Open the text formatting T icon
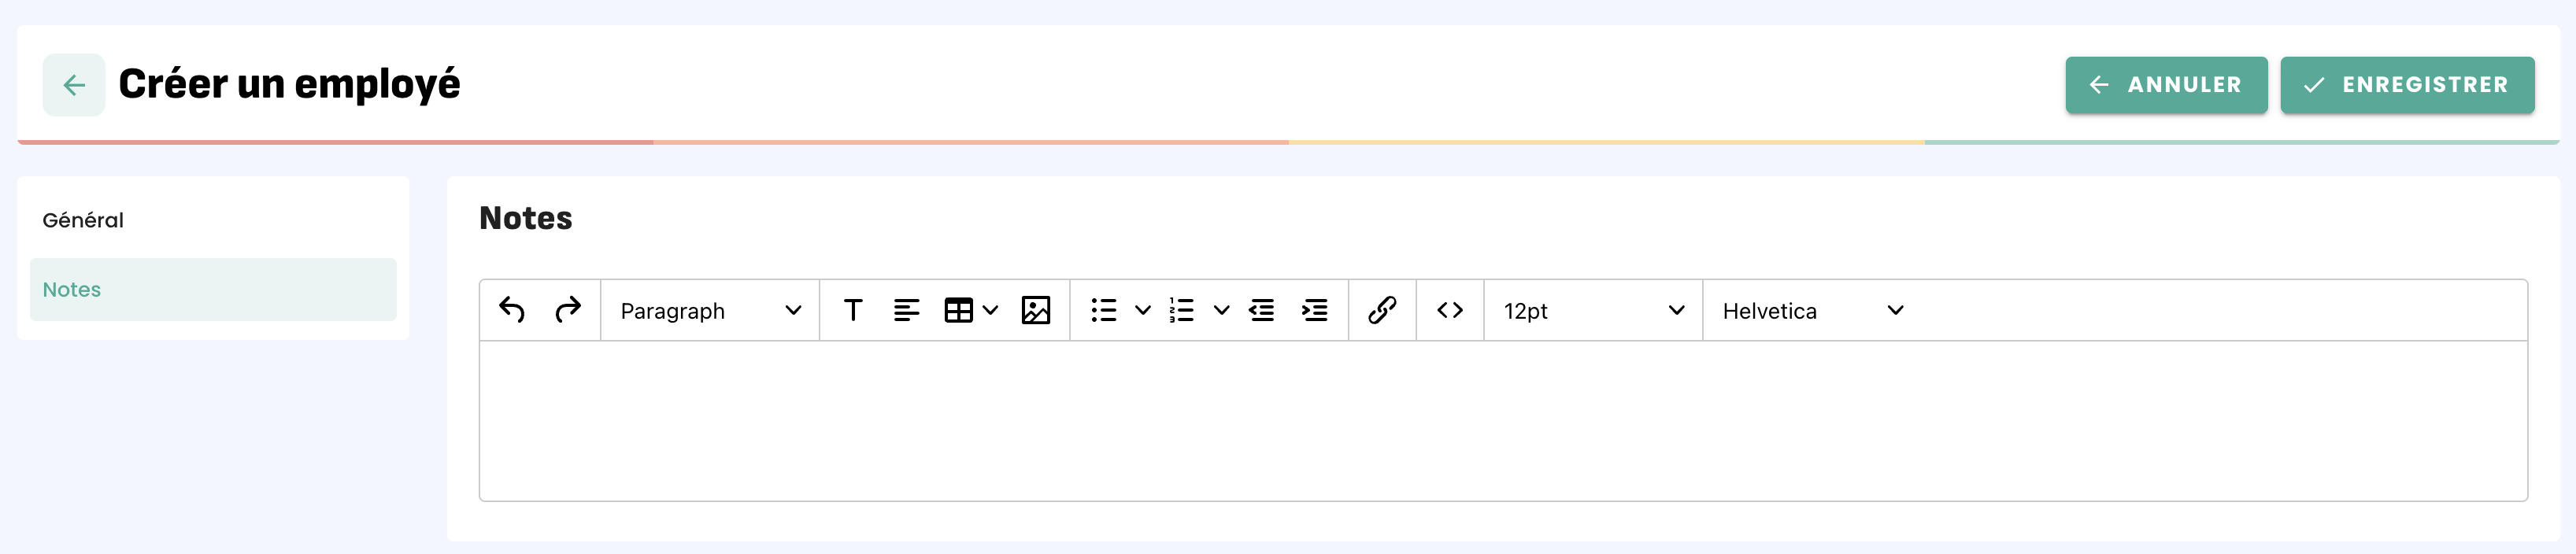The height and width of the screenshot is (554, 2576). click(853, 310)
